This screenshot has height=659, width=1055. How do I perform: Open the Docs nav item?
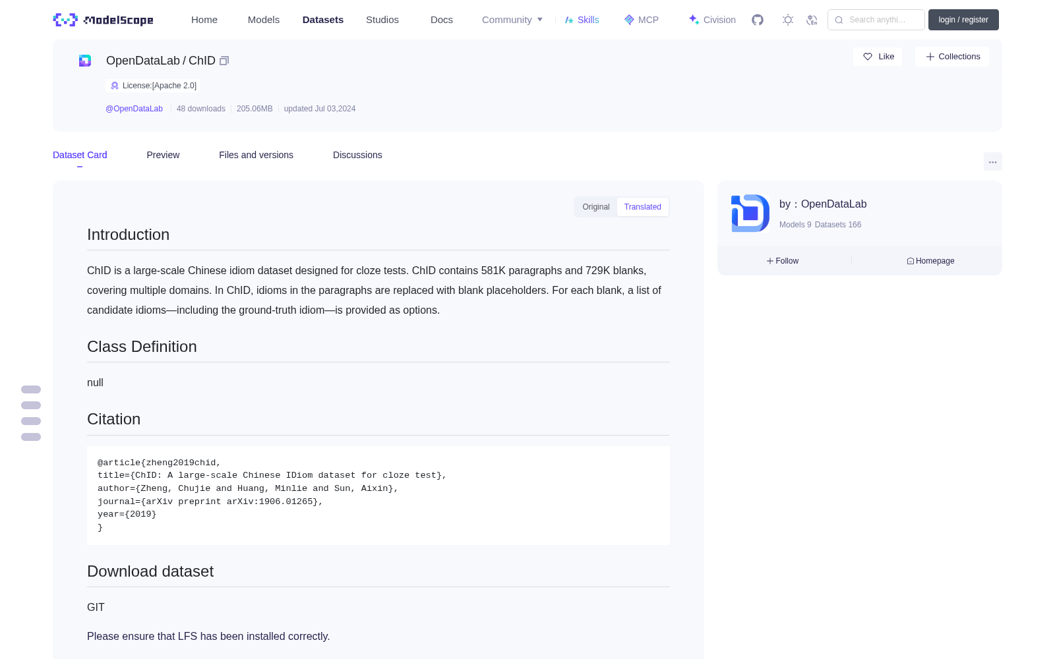coord(442,20)
